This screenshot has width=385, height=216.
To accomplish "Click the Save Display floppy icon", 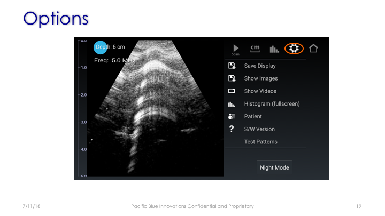I will [x=232, y=66].
